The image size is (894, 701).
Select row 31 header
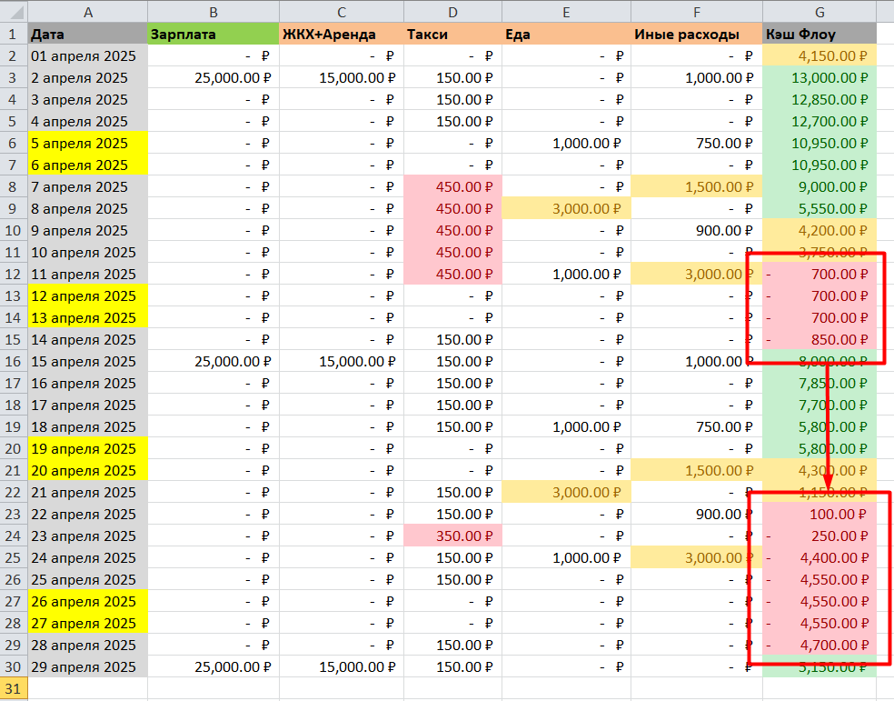(13, 689)
